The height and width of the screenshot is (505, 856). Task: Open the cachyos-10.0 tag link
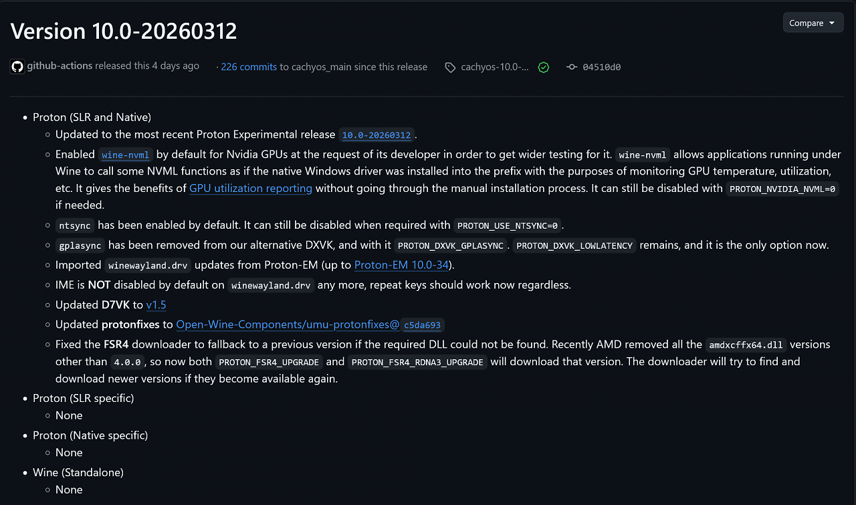click(495, 67)
